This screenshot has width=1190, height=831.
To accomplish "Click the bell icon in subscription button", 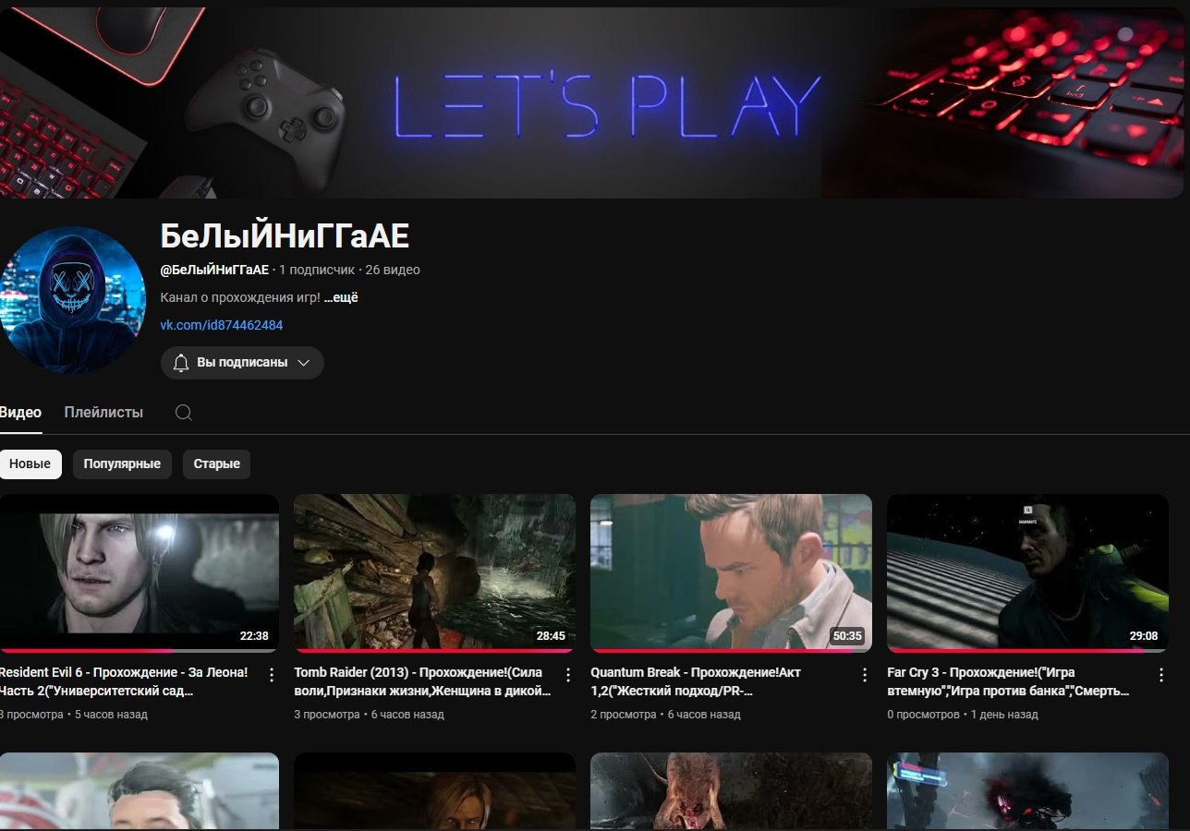I will click(x=181, y=363).
